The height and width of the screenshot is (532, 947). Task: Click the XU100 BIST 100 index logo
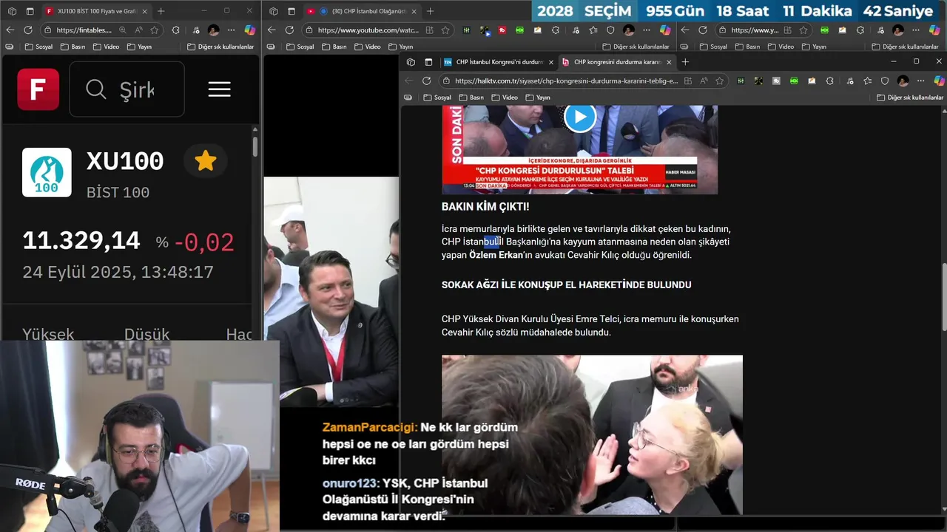click(47, 172)
